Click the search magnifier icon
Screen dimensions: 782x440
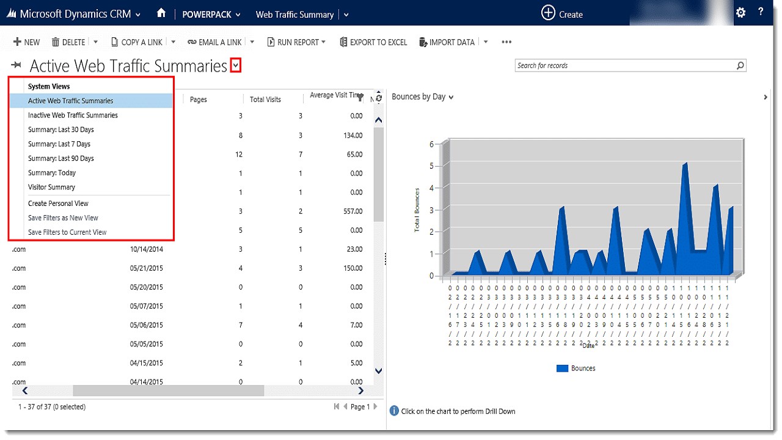[x=740, y=65]
